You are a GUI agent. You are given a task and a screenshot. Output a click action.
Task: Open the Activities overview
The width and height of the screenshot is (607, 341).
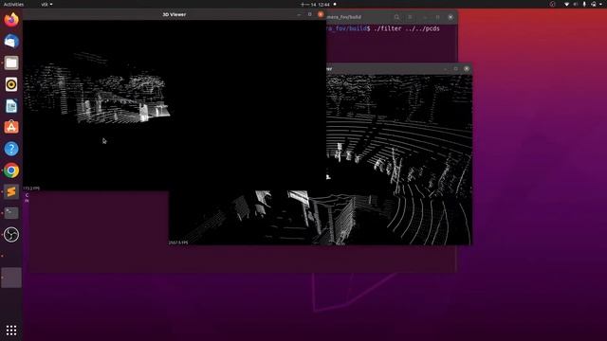[13, 4]
